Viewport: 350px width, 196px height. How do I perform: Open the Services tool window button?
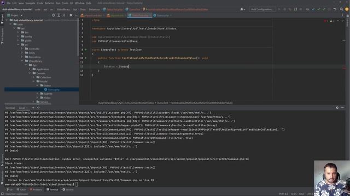pyautogui.click(x=68, y=189)
